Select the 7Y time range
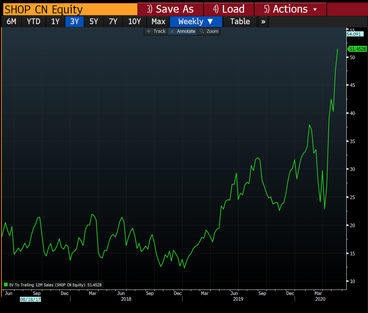 tap(113, 22)
